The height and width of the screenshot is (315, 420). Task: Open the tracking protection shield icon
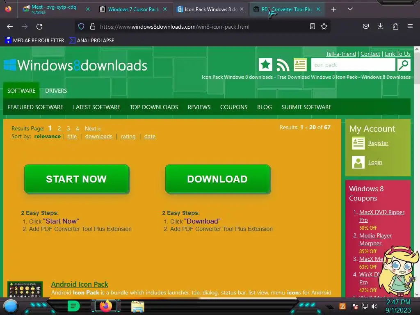pos(81,27)
